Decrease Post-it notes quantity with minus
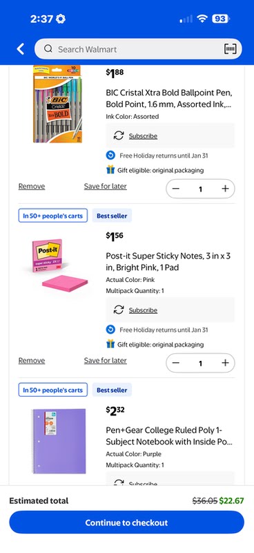Screen dimensions: 254x553 click(x=176, y=363)
